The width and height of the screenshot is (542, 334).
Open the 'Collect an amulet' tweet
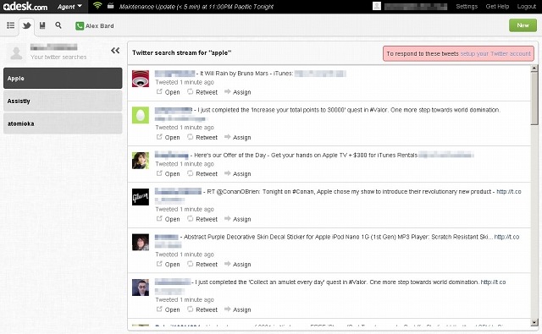pyautogui.click(x=169, y=309)
